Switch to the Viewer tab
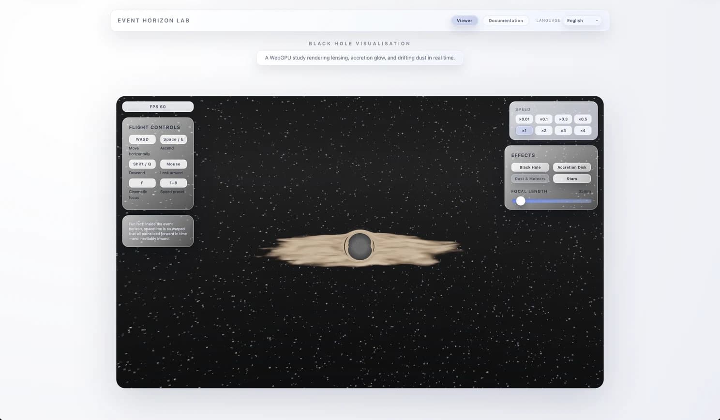720x420 pixels. (x=465, y=20)
